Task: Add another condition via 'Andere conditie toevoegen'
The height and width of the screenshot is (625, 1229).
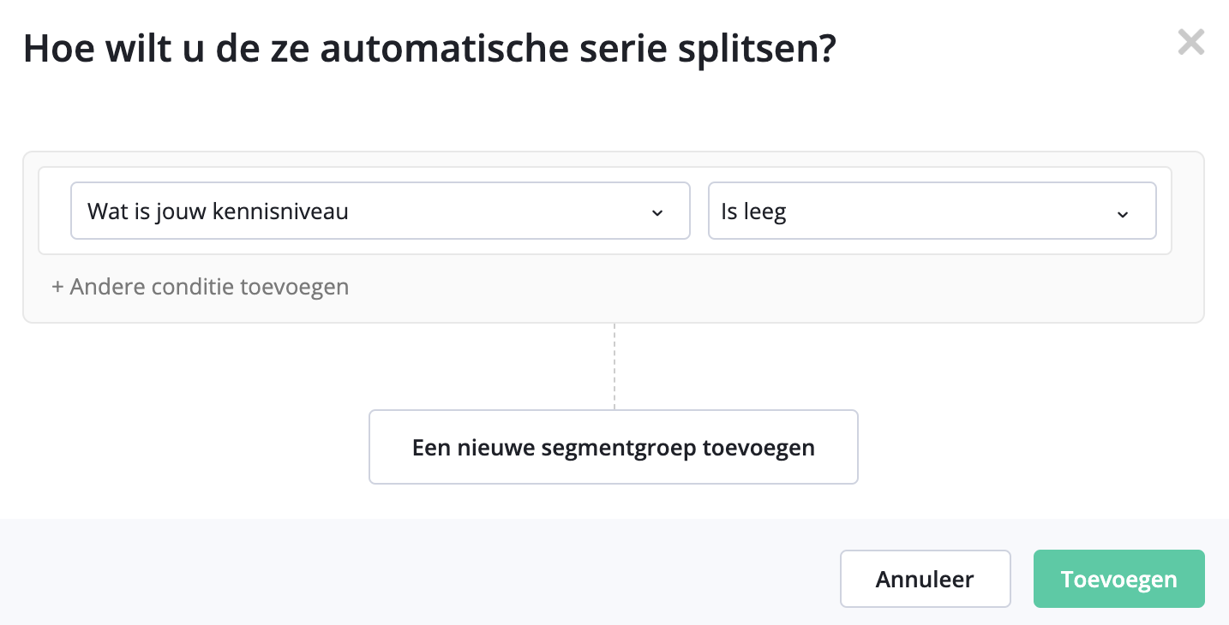Action: (200, 287)
